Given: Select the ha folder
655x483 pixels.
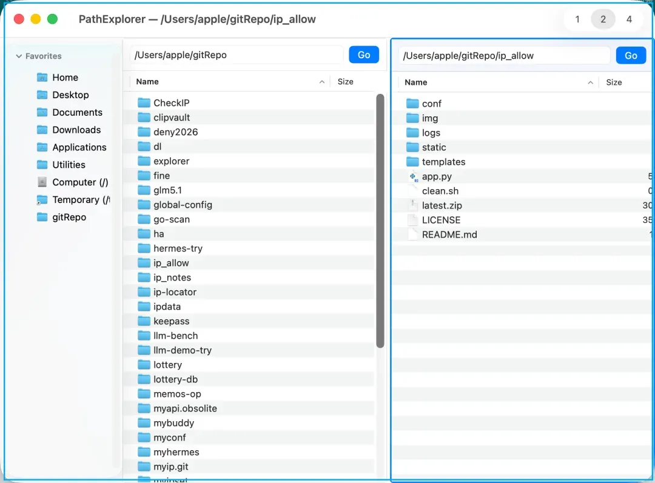Looking at the screenshot, I should tap(250, 234).
